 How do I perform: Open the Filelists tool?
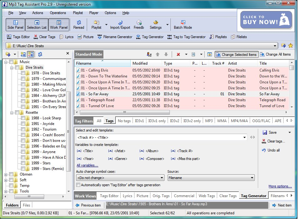tap(239, 37)
